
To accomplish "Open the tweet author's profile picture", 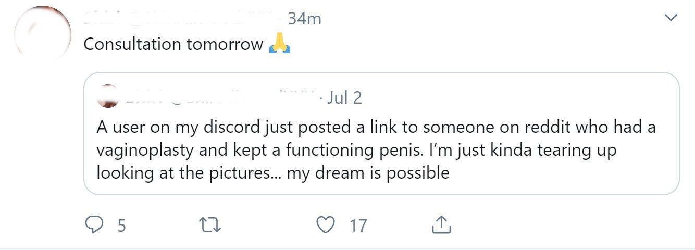I will (x=43, y=34).
